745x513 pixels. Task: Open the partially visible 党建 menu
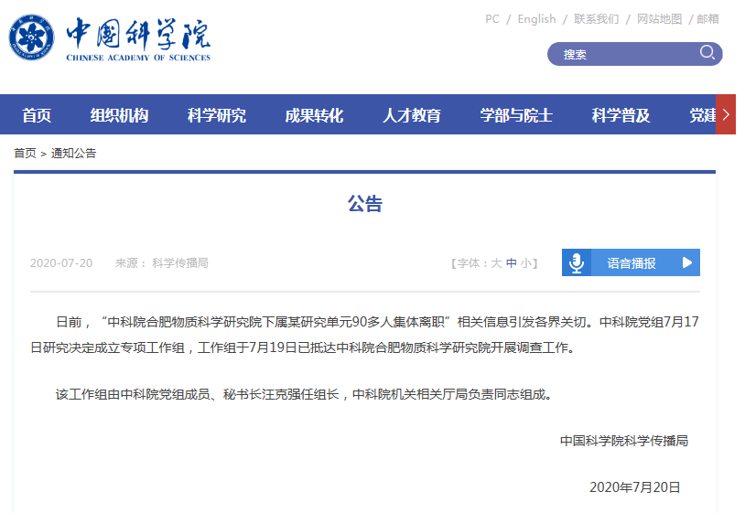[x=702, y=115]
